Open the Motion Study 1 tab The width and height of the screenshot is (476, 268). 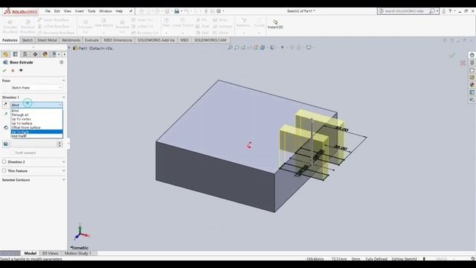[77, 253]
